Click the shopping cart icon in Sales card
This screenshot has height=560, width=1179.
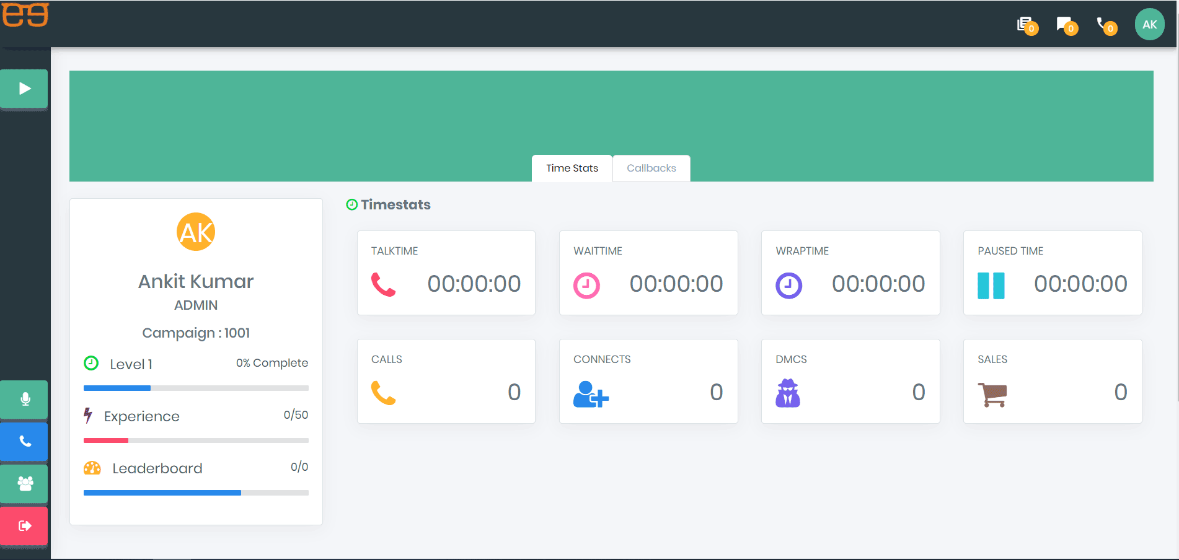pyautogui.click(x=992, y=394)
